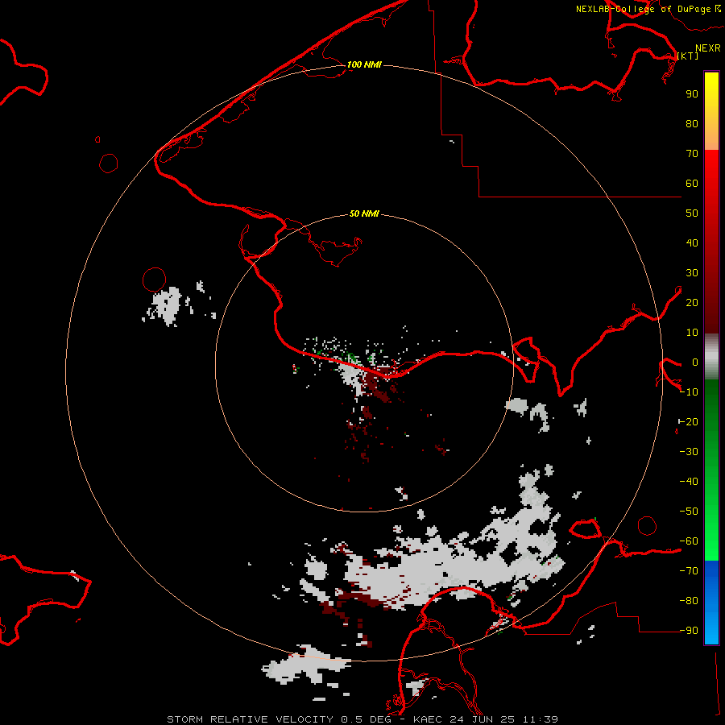725x725 pixels.
Task: Click the color scale's "-10" tick label
Action: tap(689, 392)
